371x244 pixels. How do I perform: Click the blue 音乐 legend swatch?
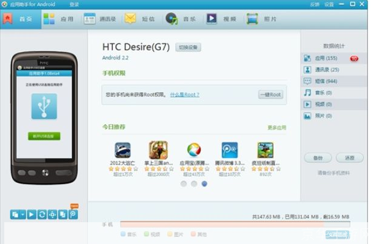click(123, 234)
